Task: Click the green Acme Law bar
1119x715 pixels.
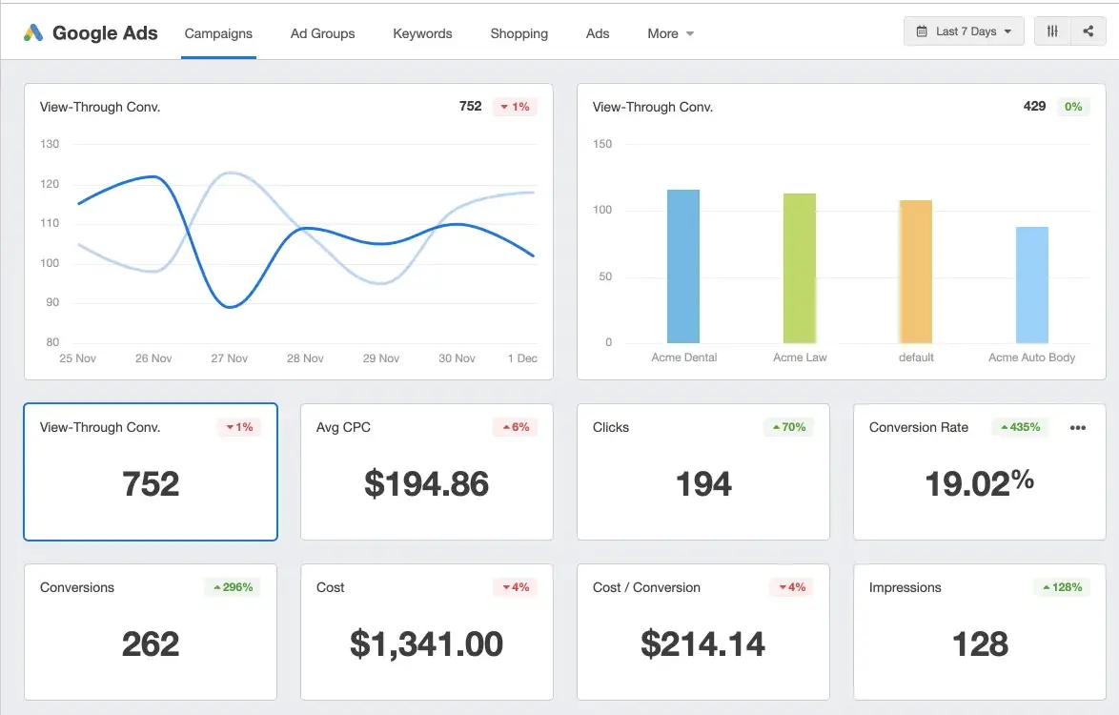Action: [800, 268]
